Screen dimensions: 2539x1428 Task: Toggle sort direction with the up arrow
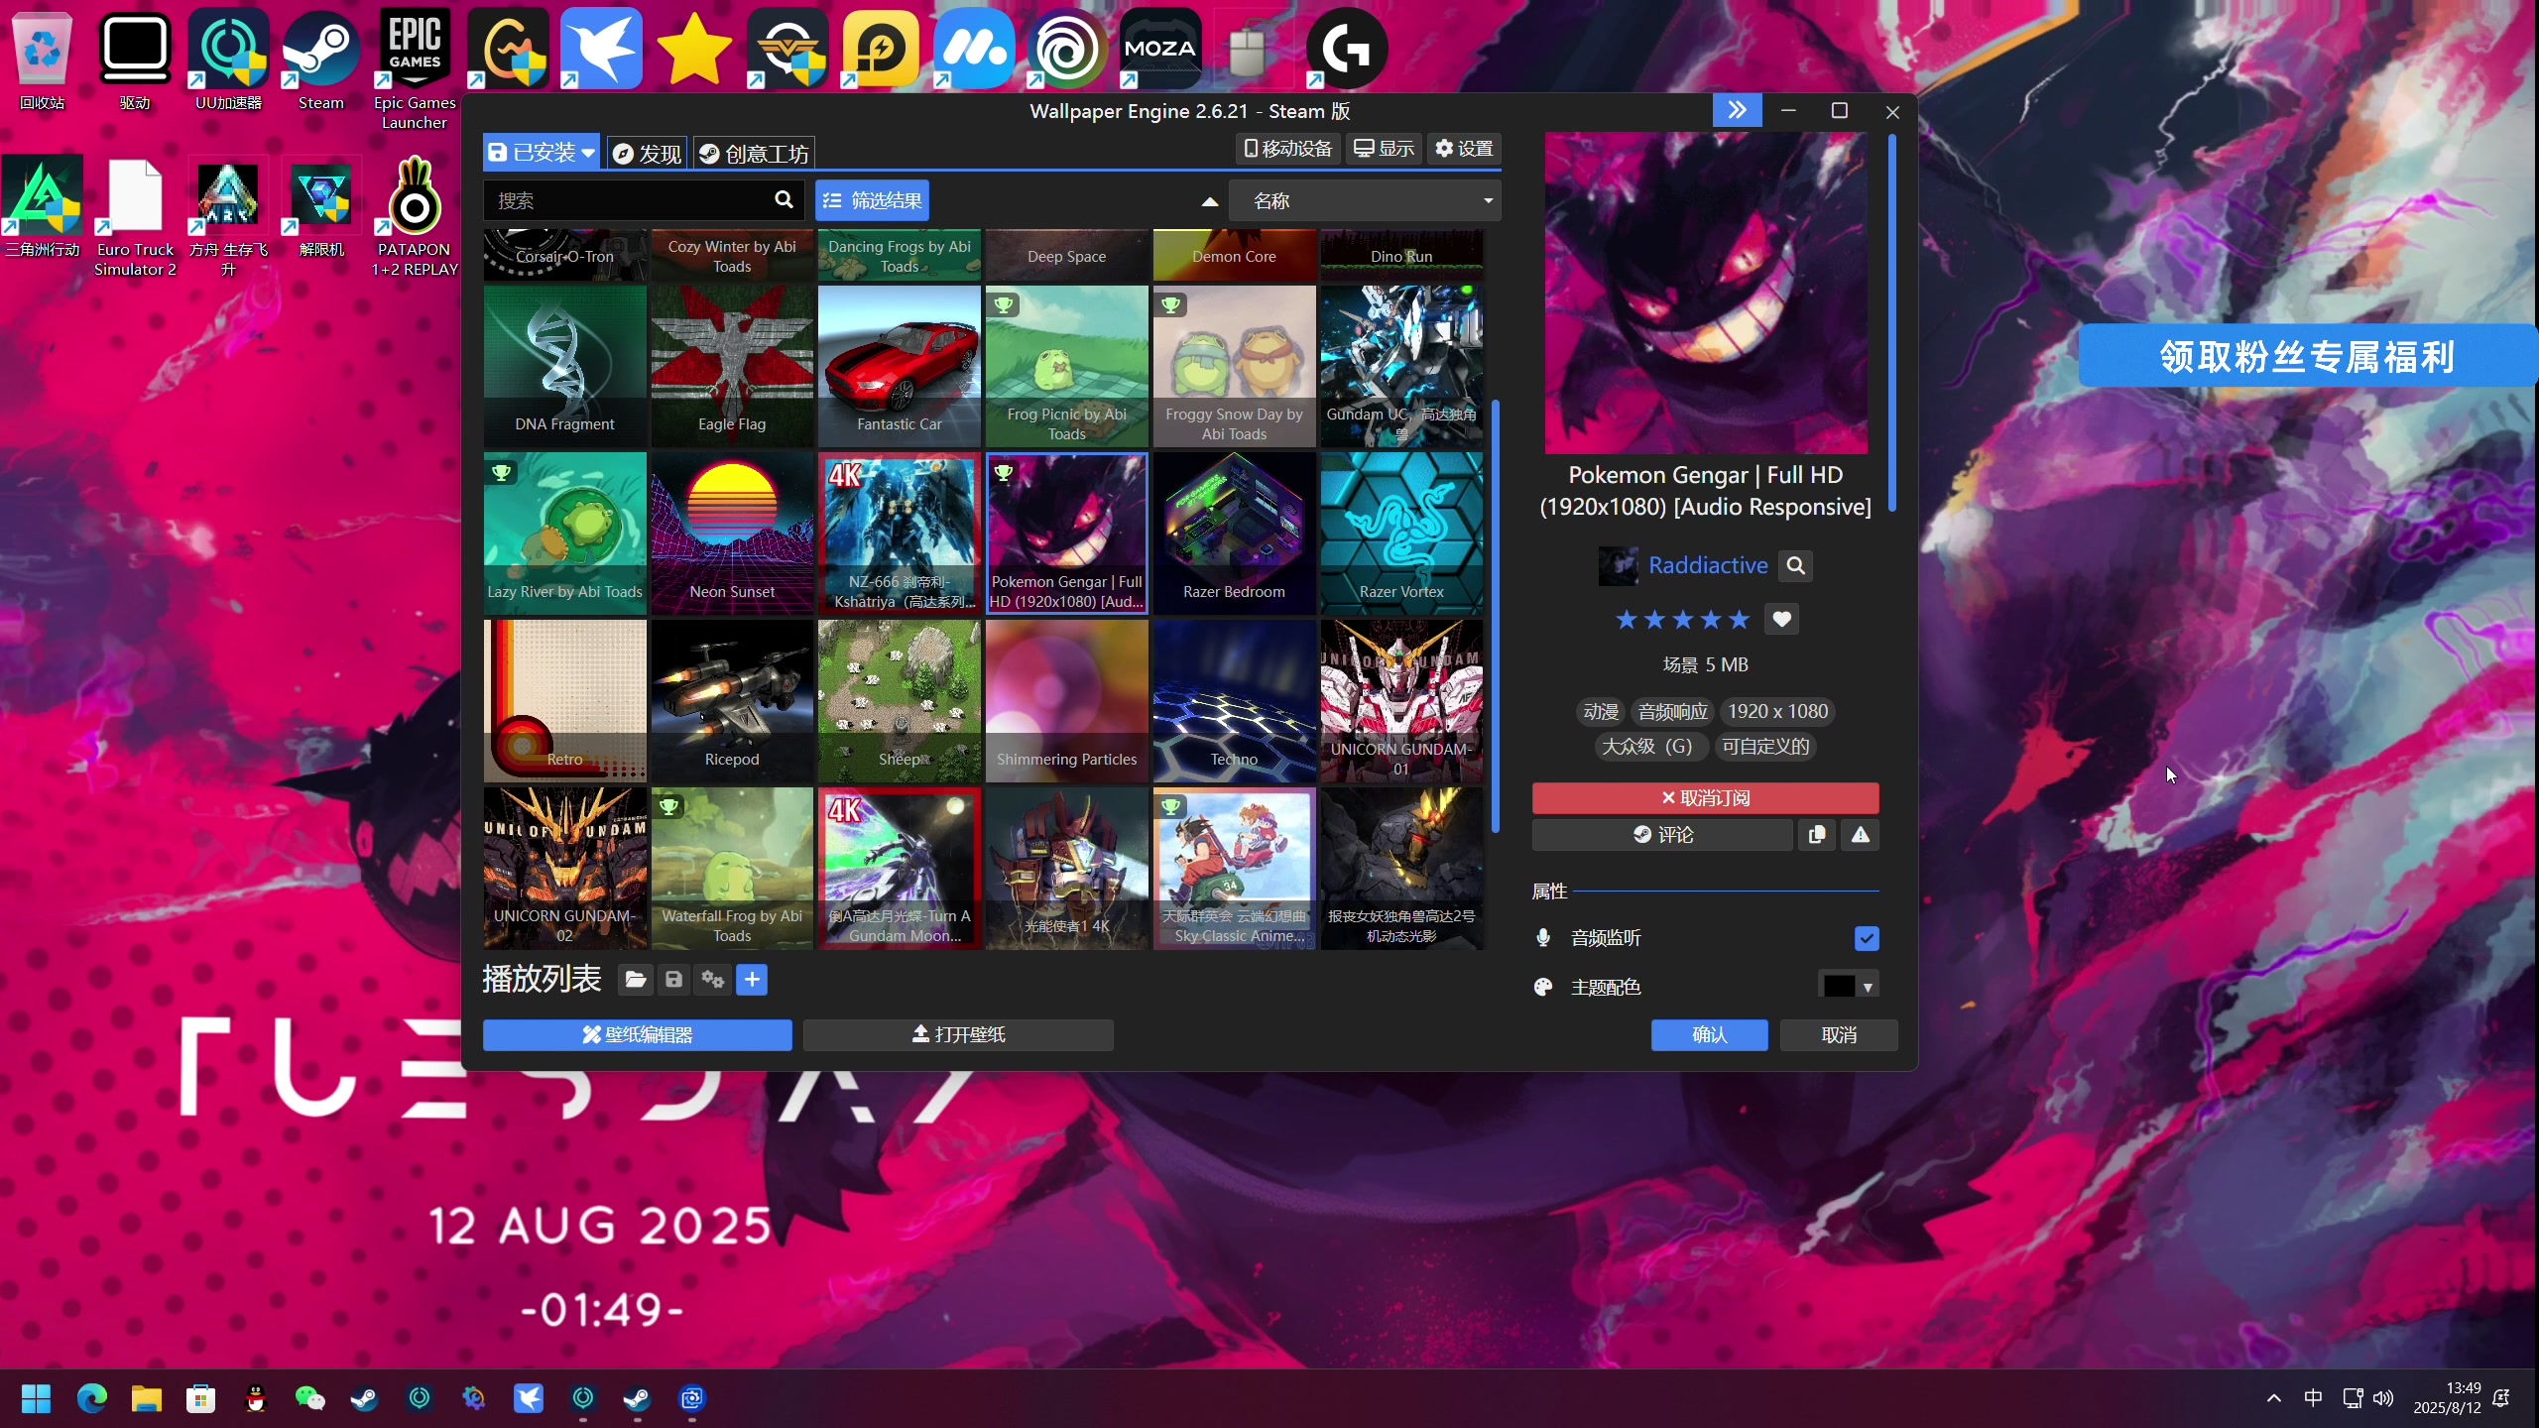(1209, 201)
